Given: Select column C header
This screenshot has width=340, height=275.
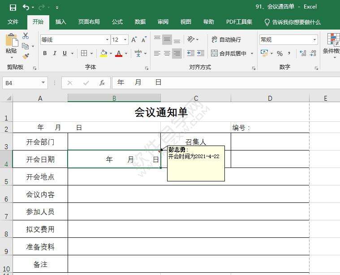Looking at the screenshot, I should [196, 98].
